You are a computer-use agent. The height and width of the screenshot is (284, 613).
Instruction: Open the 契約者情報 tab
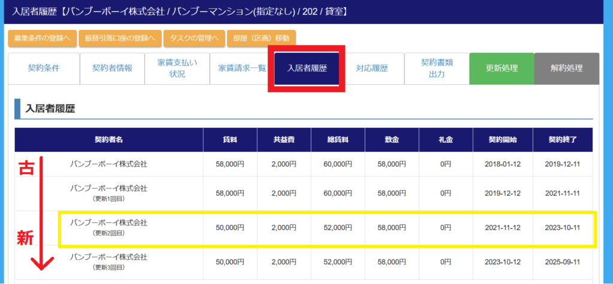pyautogui.click(x=112, y=68)
